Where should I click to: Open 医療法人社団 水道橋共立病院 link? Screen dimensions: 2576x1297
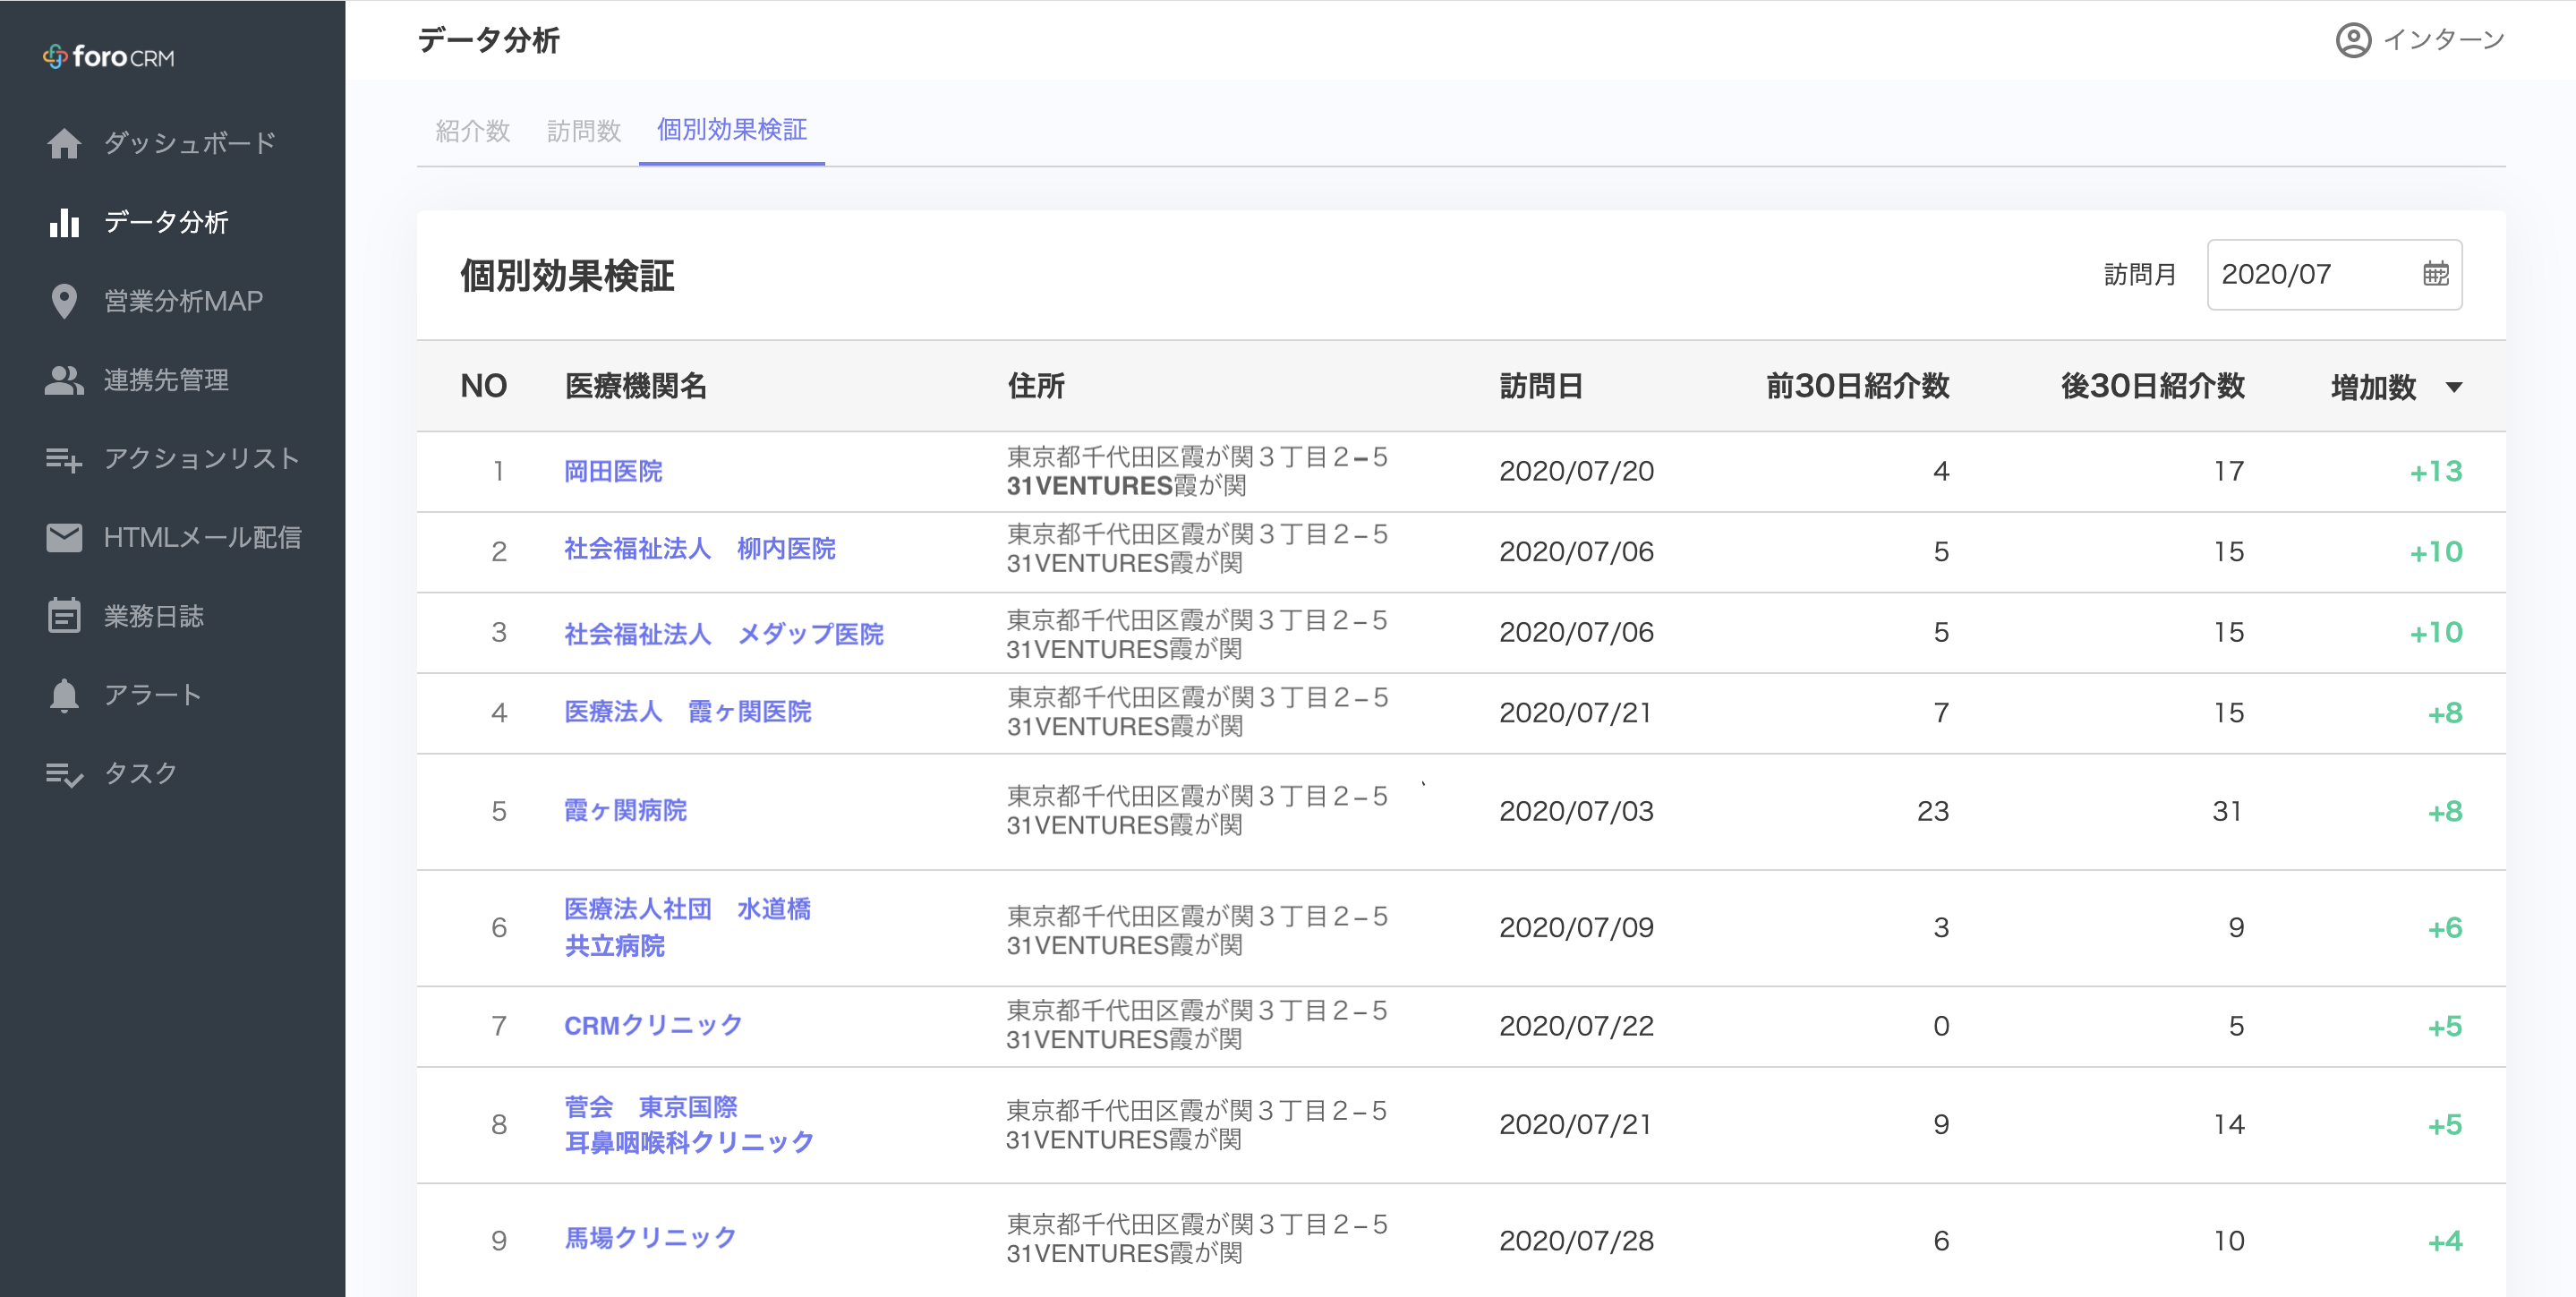pyautogui.click(x=688, y=927)
